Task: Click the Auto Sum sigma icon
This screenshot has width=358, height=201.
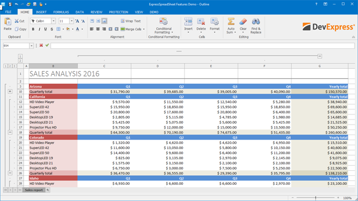Action: click(231, 22)
